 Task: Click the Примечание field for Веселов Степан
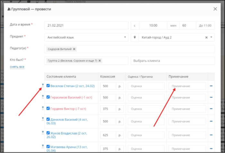pyautogui.click(x=187, y=86)
